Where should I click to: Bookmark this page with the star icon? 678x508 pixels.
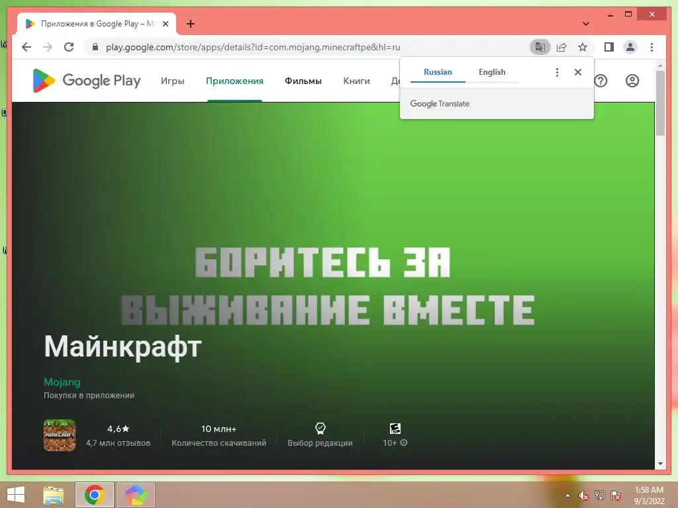pos(583,47)
